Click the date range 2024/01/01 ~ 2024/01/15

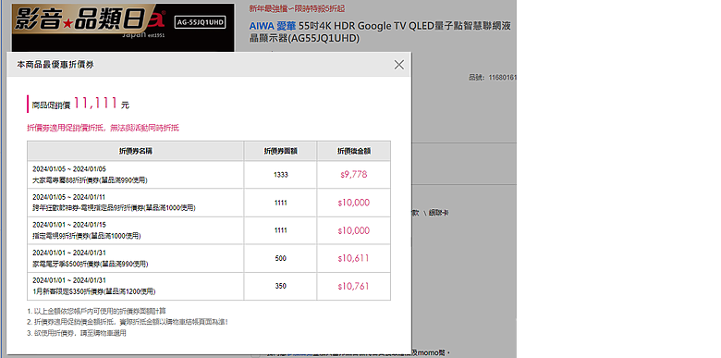[x=69, y=225]
